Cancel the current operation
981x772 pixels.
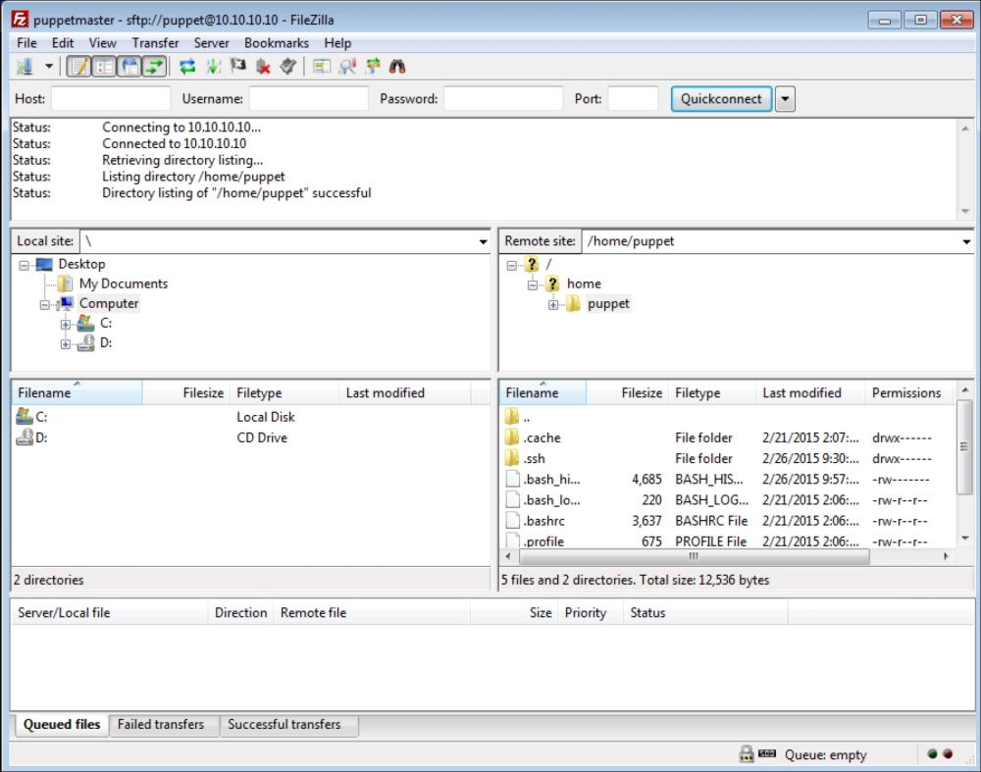click(237, 67)
